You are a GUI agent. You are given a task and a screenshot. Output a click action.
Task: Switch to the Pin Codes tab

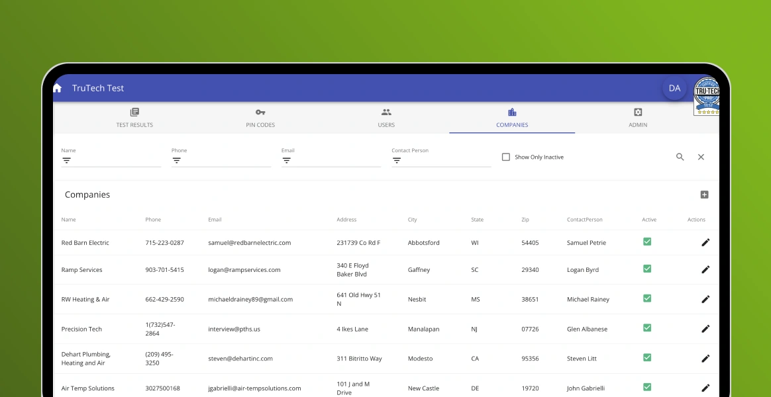coord(260,118)
